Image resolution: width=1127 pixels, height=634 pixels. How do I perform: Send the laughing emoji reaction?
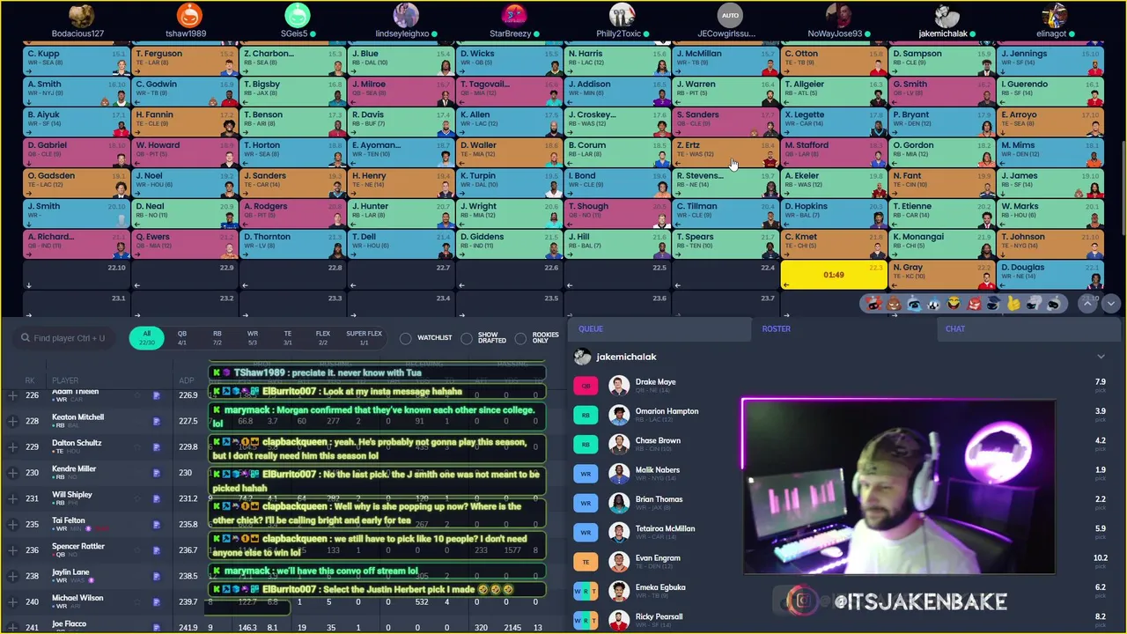[954, 304]
